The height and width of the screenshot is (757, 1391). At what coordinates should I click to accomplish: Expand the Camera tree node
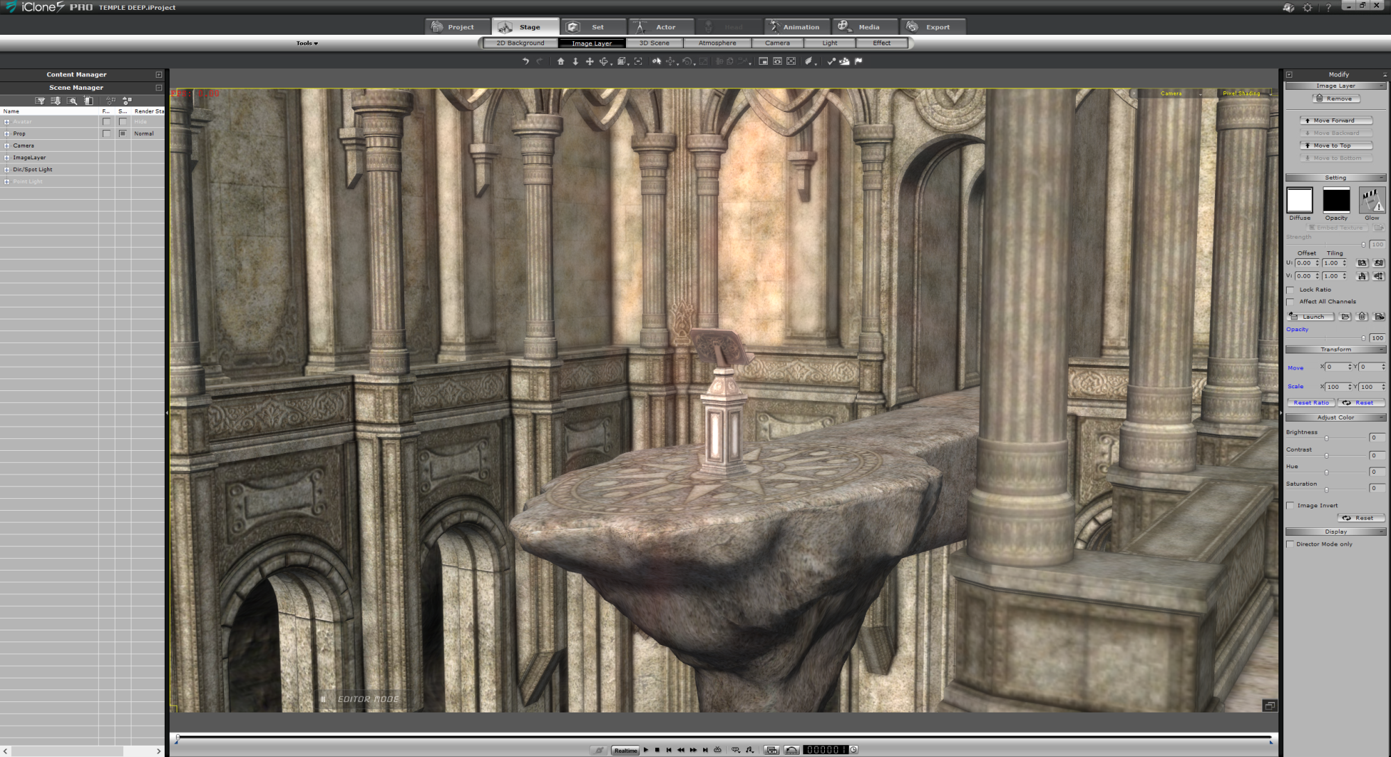click(7, 145)
